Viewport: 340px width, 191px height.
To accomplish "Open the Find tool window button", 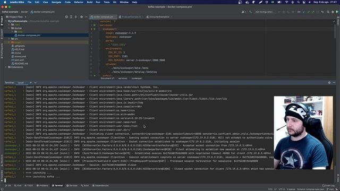I will click(x=18, y=186).
